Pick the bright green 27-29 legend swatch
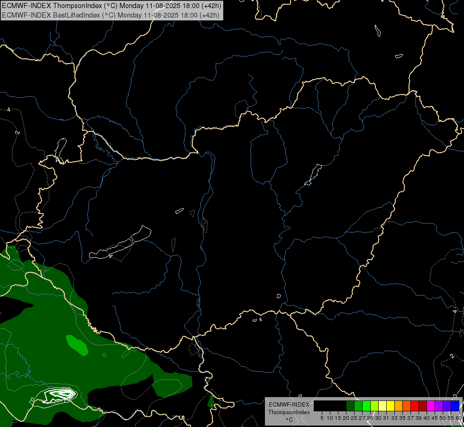Viewport: 464px width, 427px height. click(366, 406)
